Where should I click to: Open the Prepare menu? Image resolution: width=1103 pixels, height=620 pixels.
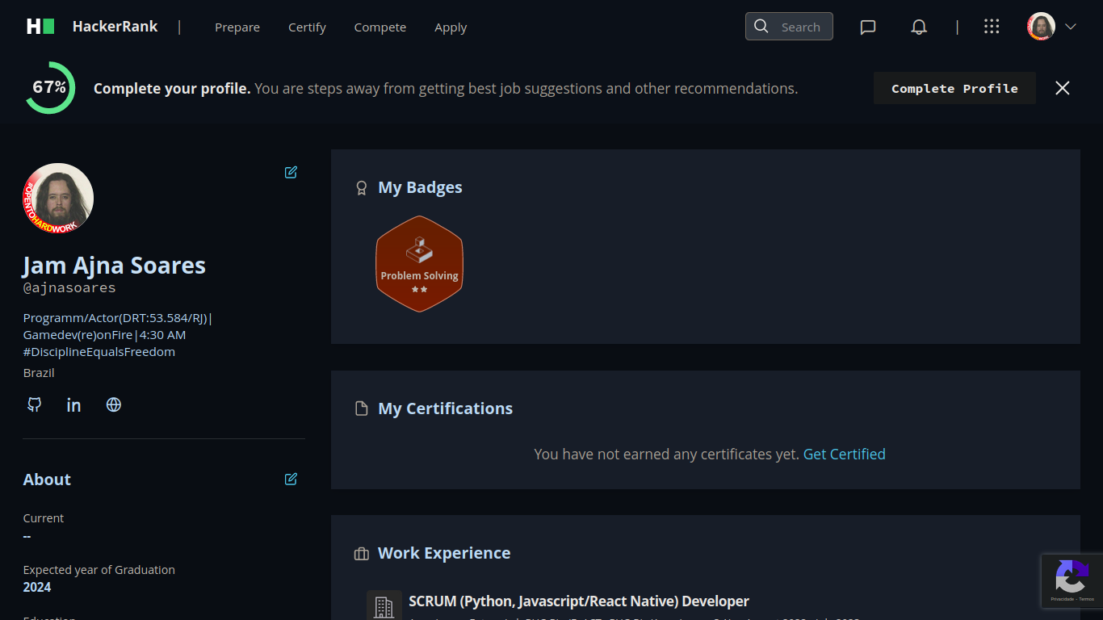[x=237, y=27]
